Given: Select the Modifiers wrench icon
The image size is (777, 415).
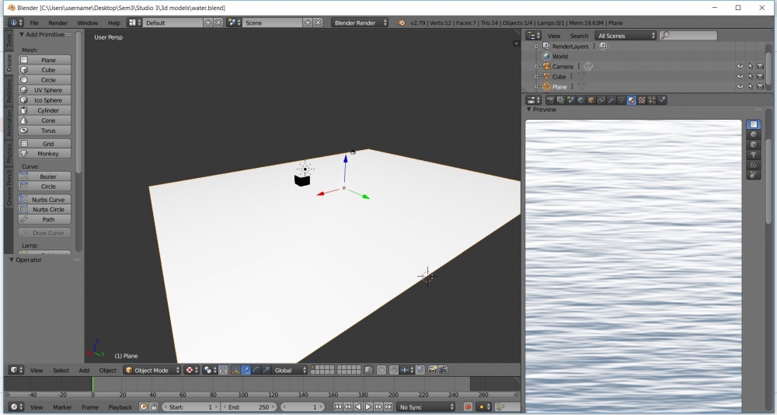Looking at the screenshot, I should 611,100.
